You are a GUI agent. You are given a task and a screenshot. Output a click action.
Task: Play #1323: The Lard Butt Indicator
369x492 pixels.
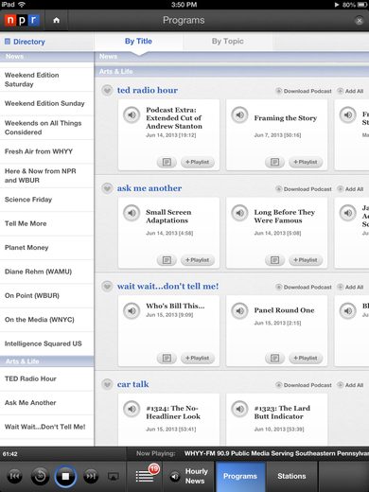click(240, 409)
